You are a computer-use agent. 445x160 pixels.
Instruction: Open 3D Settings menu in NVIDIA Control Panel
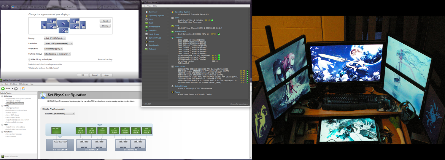click(x=23, y=84)
